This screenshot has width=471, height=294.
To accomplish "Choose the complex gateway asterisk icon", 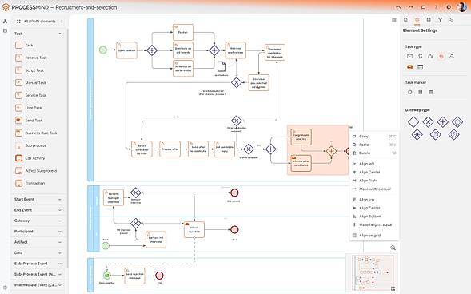I will [417, 135].
